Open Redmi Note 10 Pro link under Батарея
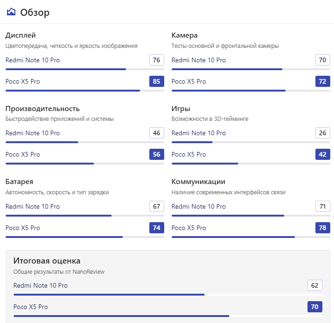 (33, 206)
